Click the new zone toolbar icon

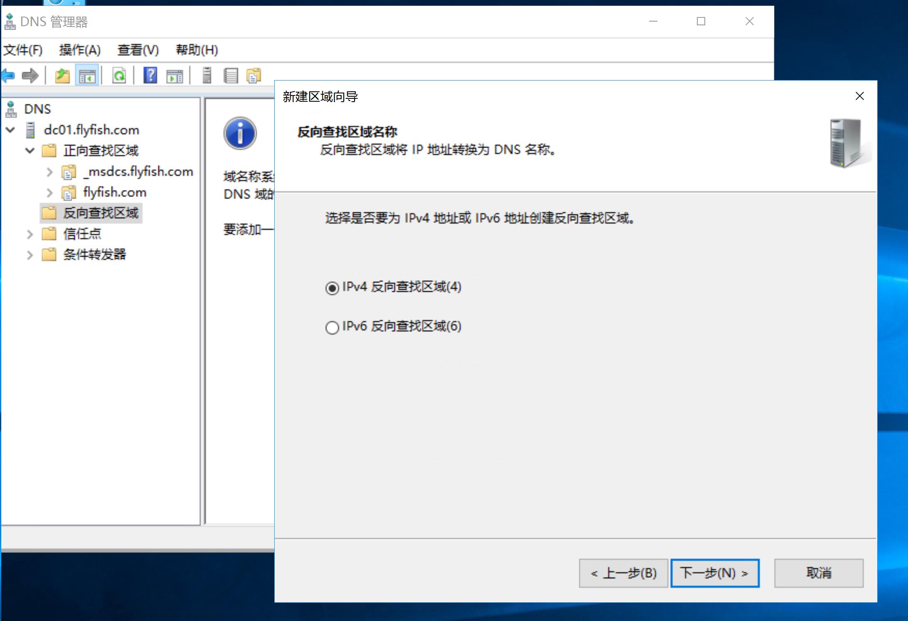click(x=253, y=76)
